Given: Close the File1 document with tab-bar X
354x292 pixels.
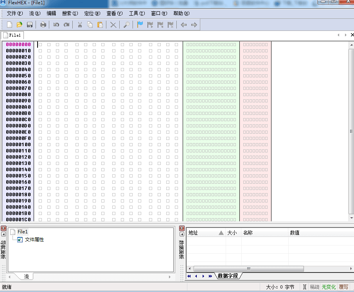Looking at the screenshot, I should point(352,35).
